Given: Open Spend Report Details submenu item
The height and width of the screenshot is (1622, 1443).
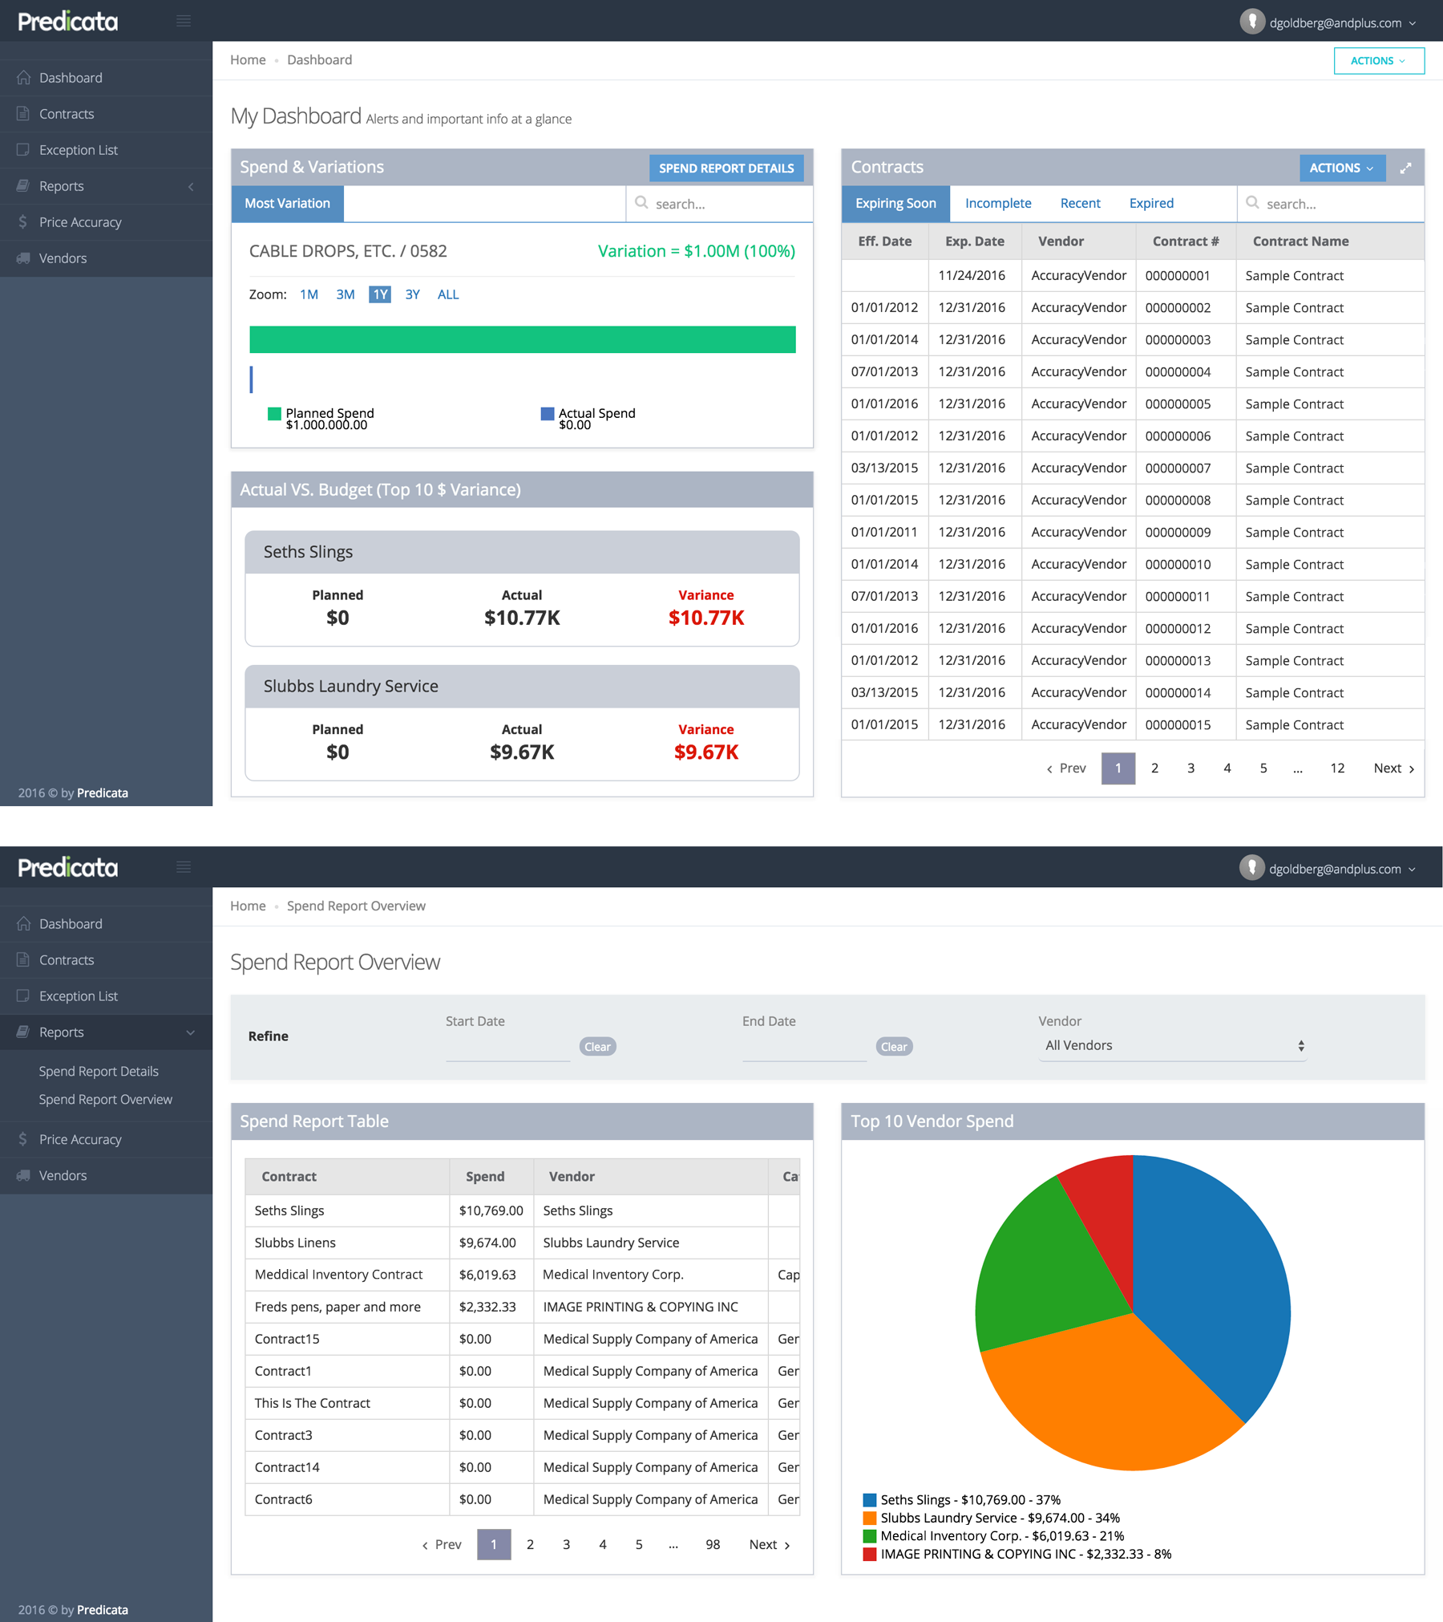Looking at the screenshot, I should tap(99, 1072).
